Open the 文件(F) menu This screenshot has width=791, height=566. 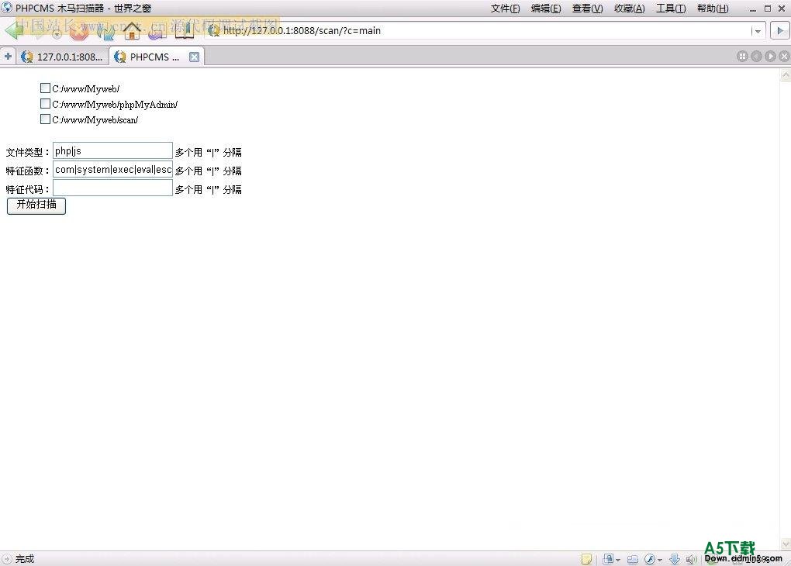505,9
